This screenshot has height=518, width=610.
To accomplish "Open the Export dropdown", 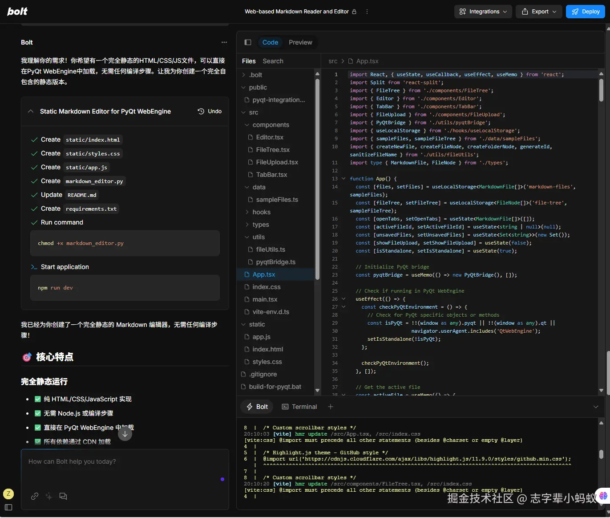I will tap(539, 12).
